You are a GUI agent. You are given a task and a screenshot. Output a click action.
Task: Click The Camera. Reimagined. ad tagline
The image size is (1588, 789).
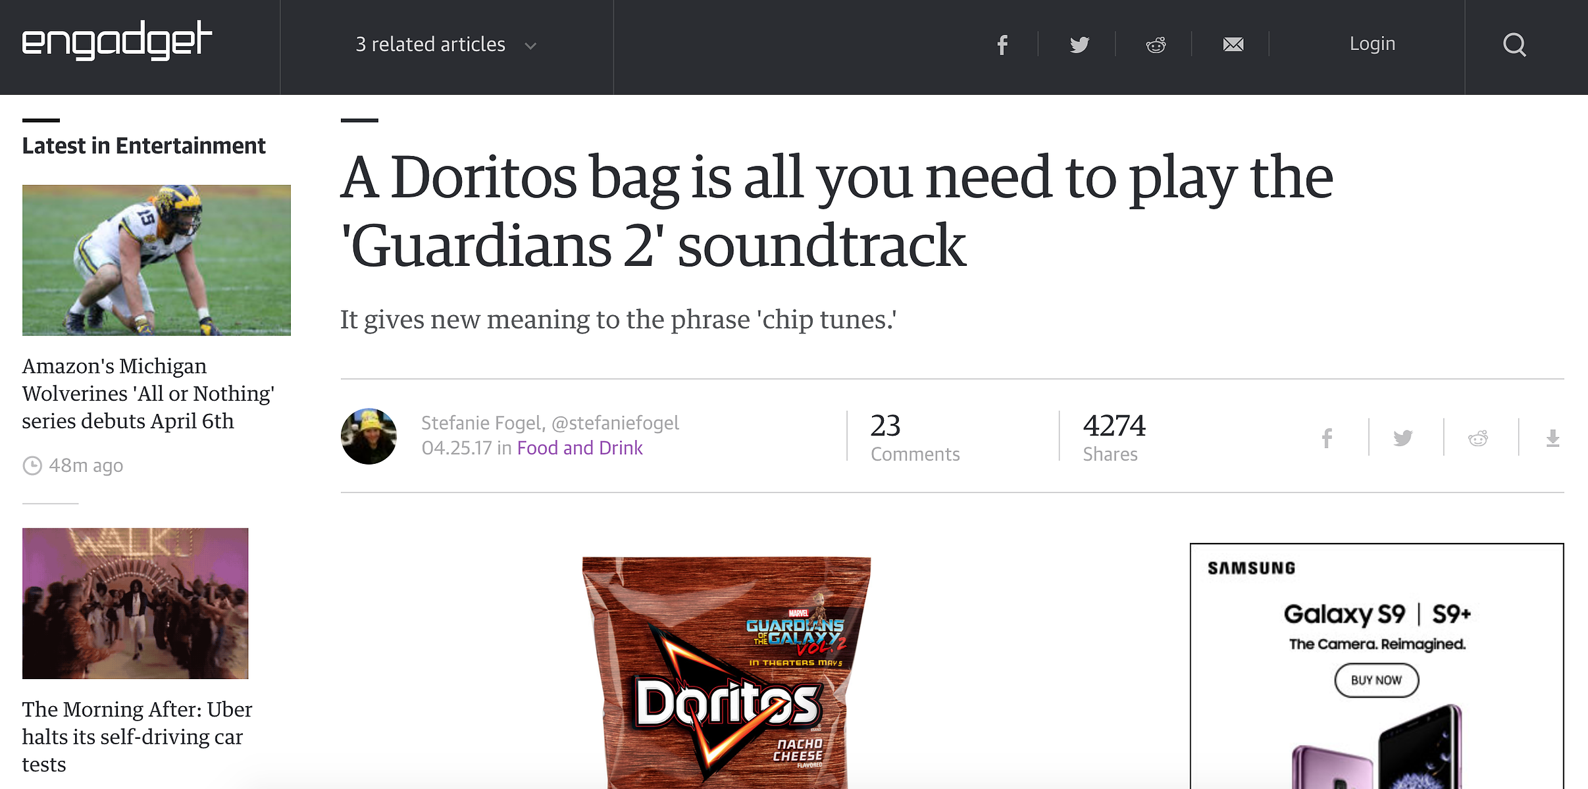pos(1377,644)
